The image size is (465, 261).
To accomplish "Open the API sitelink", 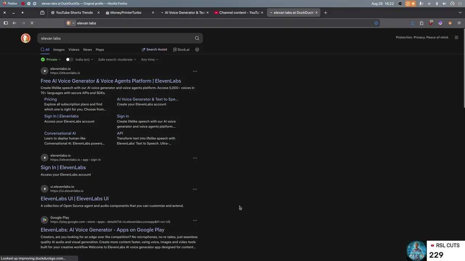I will (120, 133).
